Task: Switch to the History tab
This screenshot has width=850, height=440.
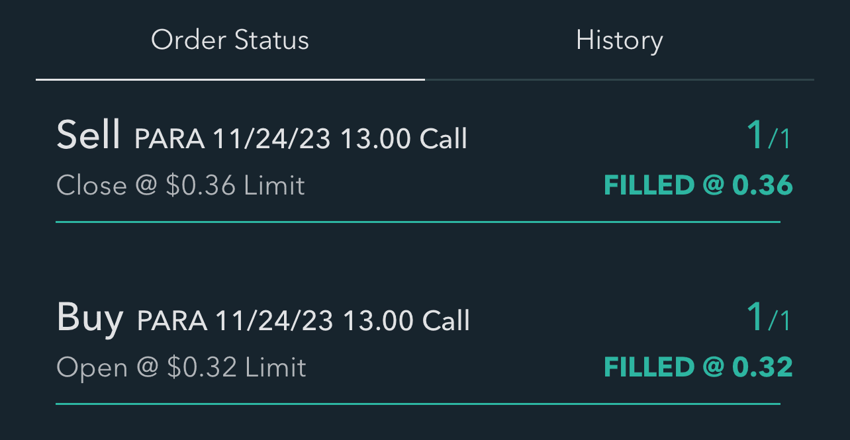Action: (619, 40)
